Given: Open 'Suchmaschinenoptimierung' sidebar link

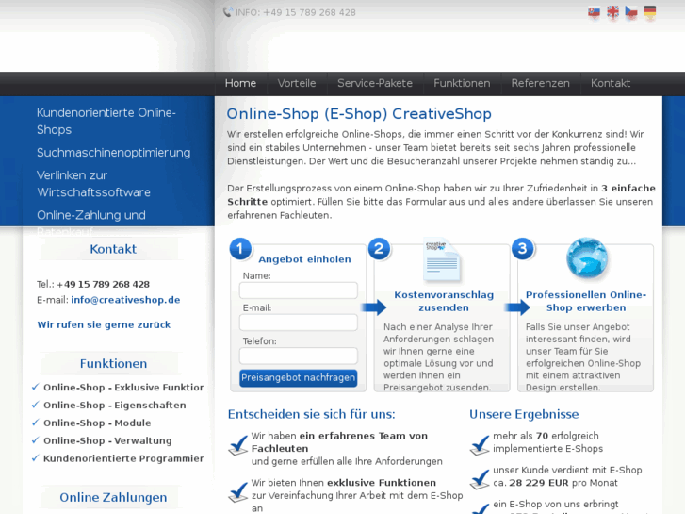Looking at the screenshot, I should 114,153.
